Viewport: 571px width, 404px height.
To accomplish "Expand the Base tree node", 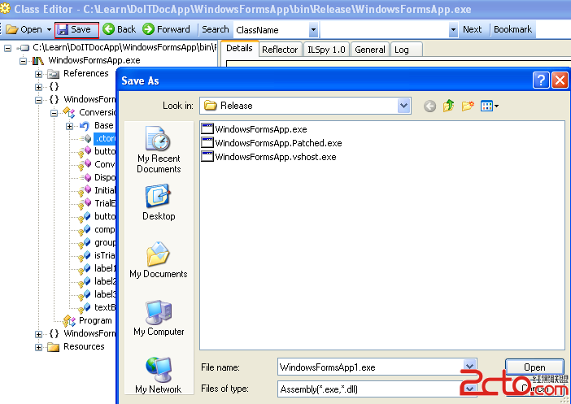I will [69, 126].
